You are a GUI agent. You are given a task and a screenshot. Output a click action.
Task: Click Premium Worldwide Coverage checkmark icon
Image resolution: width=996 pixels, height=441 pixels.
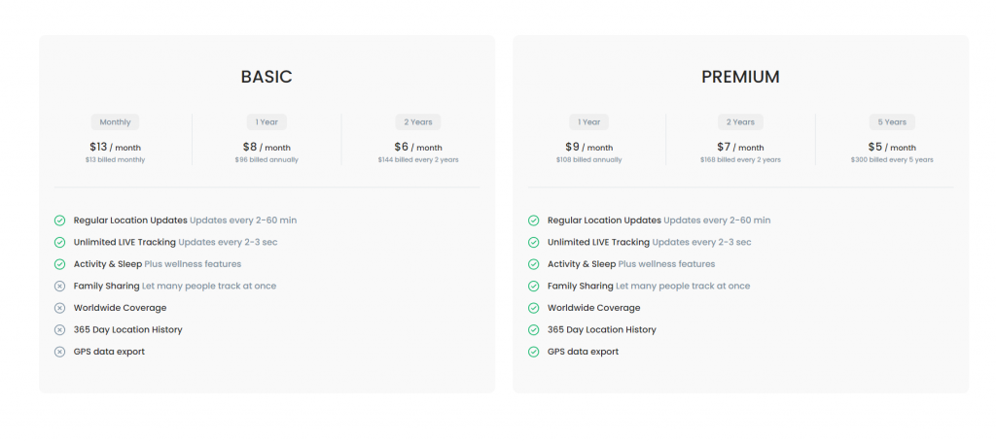click(x=533, y=308)
